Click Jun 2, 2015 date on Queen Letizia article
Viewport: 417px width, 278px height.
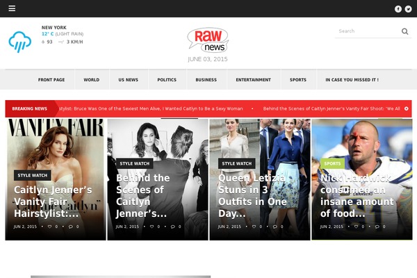(229, 227)
